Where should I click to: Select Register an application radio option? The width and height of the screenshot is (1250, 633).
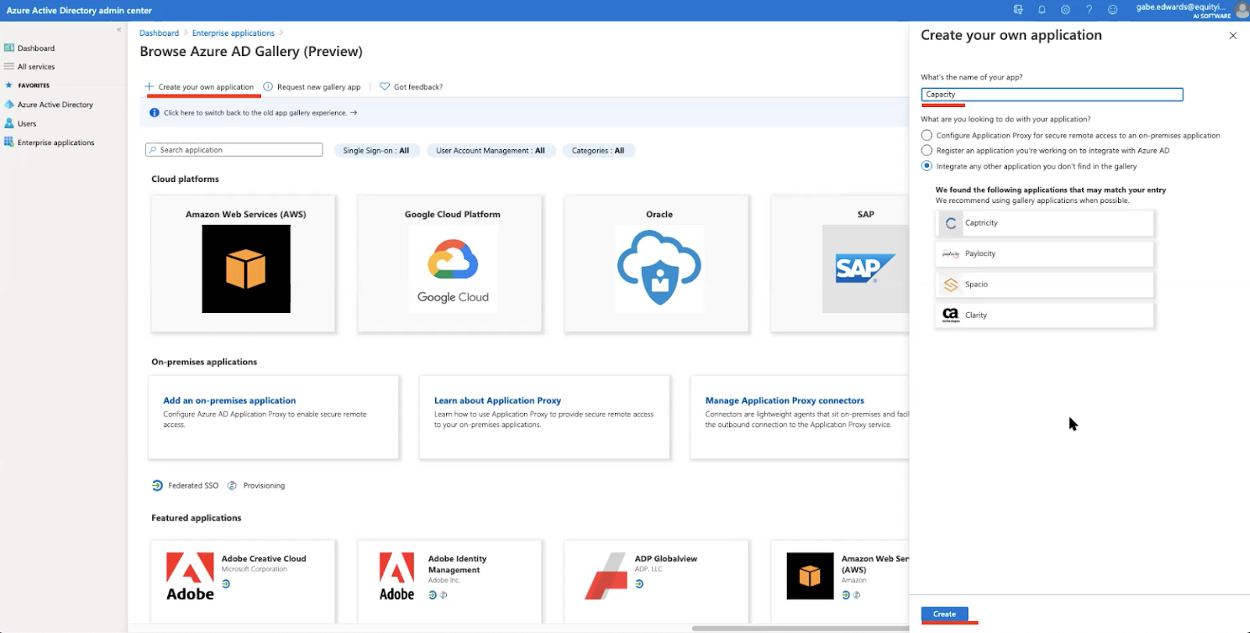pos(927,151)
